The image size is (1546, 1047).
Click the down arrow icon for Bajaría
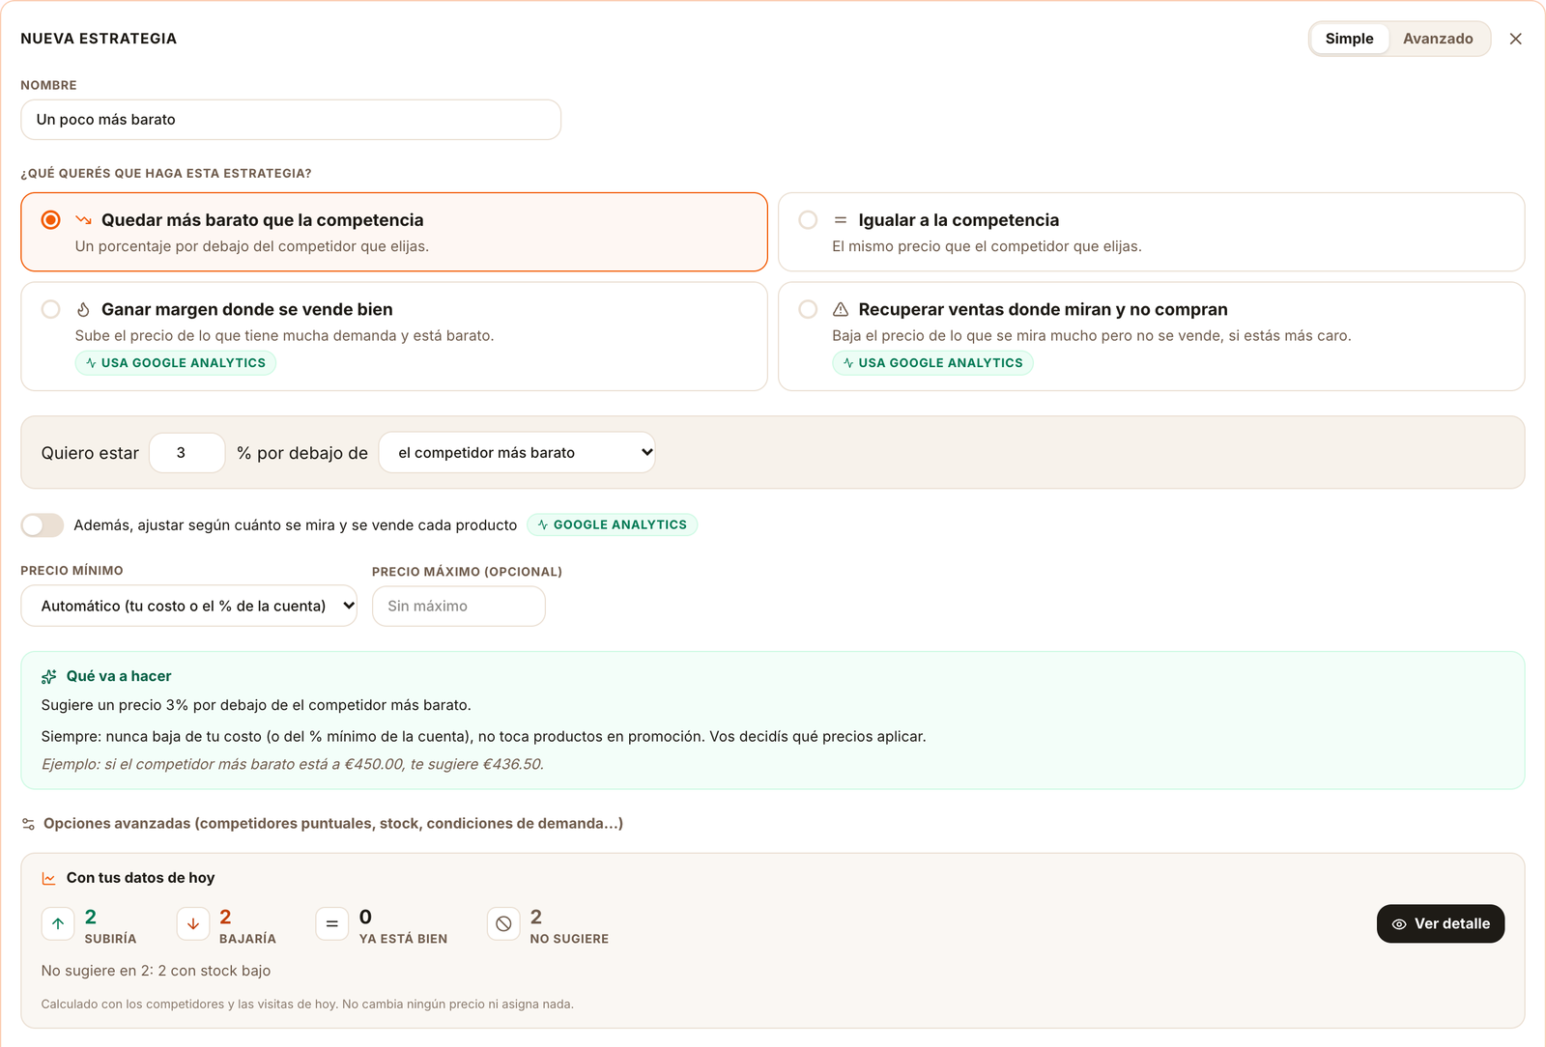[x=193, y=924]
